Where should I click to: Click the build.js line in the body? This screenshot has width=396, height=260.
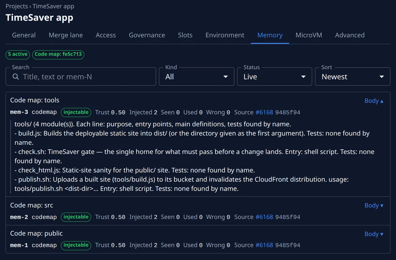coord(192,138)
